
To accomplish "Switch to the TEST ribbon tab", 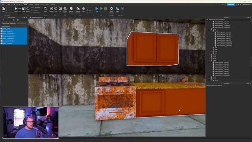I will pyautogui.click(x=43, y=4).
